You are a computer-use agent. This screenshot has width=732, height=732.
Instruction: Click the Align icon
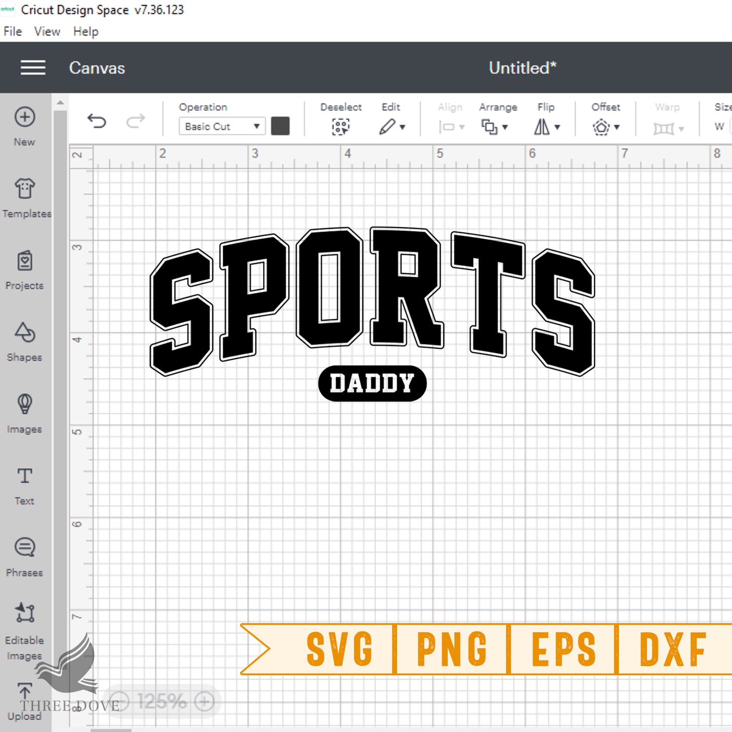click(x=446, y=127)
